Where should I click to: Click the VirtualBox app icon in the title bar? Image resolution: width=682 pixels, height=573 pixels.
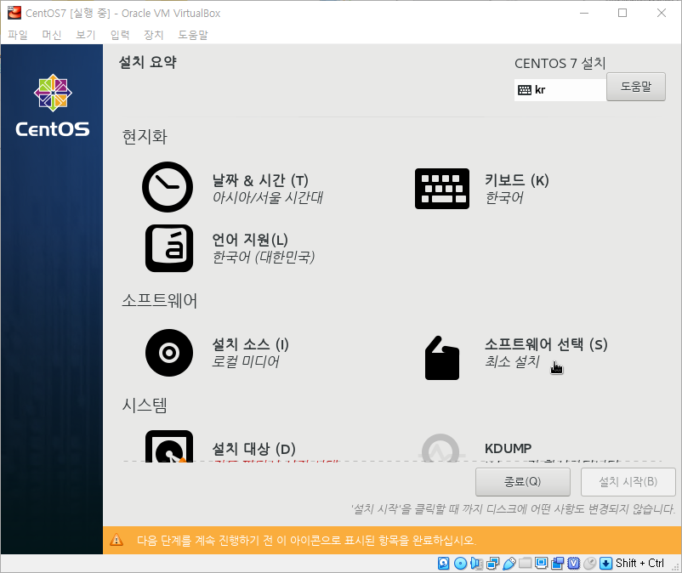click(x=14, y=13)
